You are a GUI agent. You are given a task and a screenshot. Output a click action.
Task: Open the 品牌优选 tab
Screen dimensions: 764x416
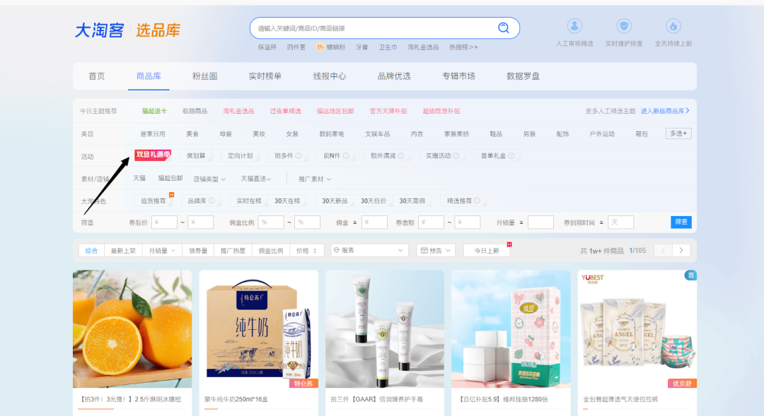[394, 76]
